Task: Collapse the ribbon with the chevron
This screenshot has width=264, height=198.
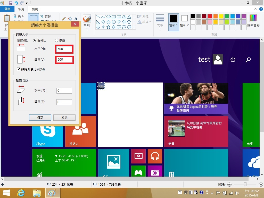Action: point(255,9)
